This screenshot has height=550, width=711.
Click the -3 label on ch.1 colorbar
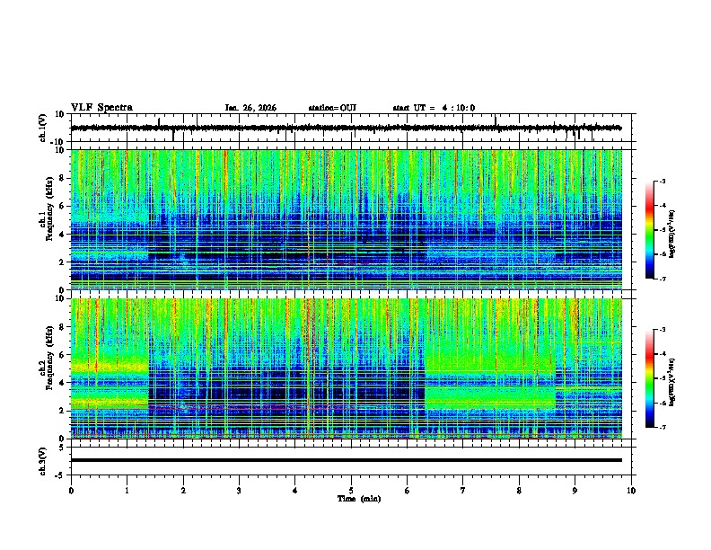[x=662, y=181]
